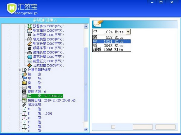This screenshot has height=135, width=181.
Task: Click the 计算后编码细节 magnifier icon
Action: [x=24, y=70]
